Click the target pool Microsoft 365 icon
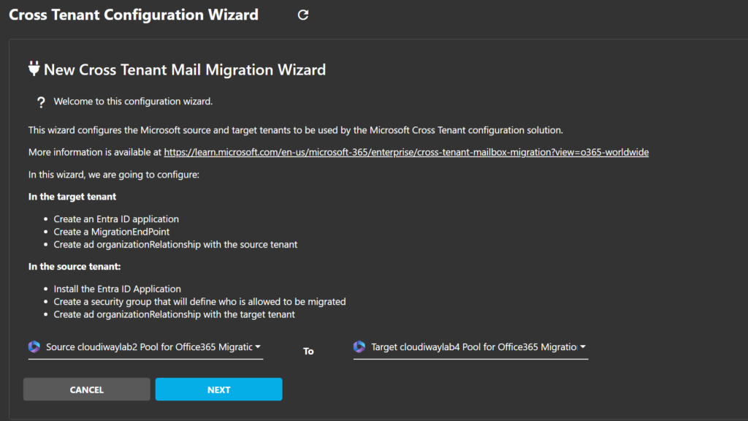This screenshot has width=748, height=421. (x=359, y=346)
